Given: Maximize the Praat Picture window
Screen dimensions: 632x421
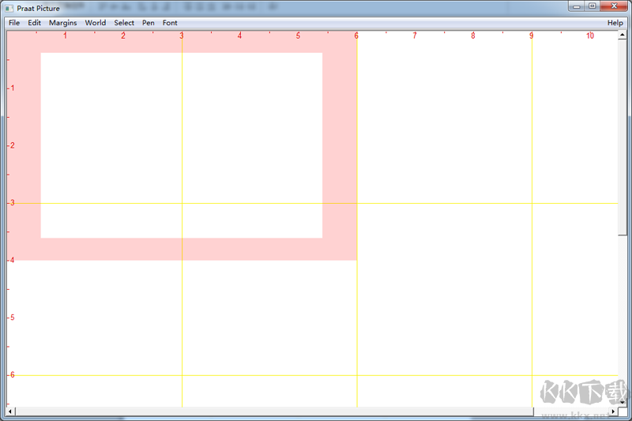Looking at the screenshot, I should tap(592, 6).
